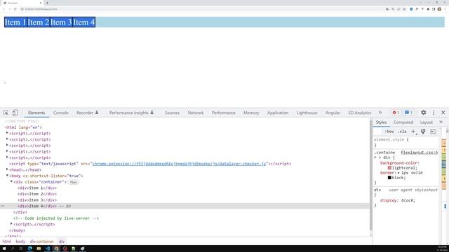This screenshot has width=449, height=252.
Task: Open Windows taskbar search
Action: coord(13,248)
